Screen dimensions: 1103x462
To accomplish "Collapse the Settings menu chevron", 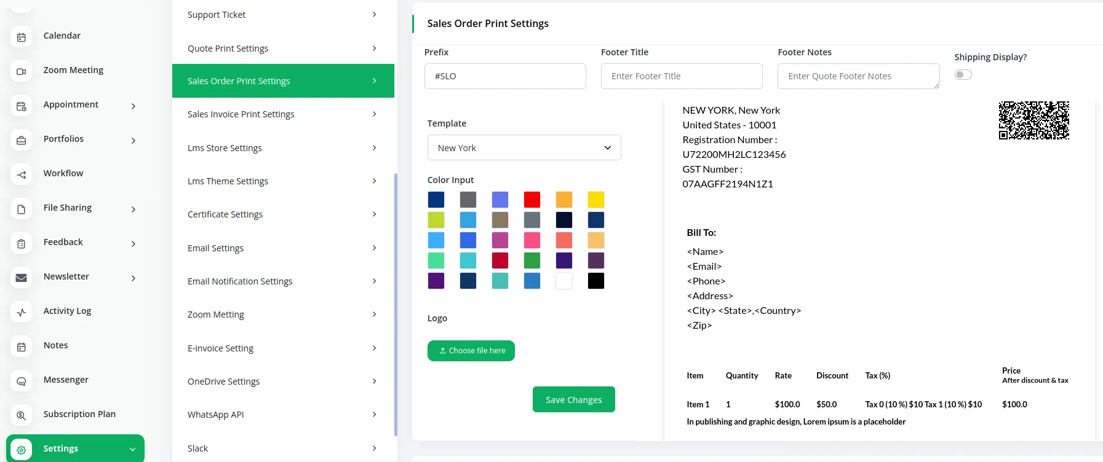I will click(132, 449).
